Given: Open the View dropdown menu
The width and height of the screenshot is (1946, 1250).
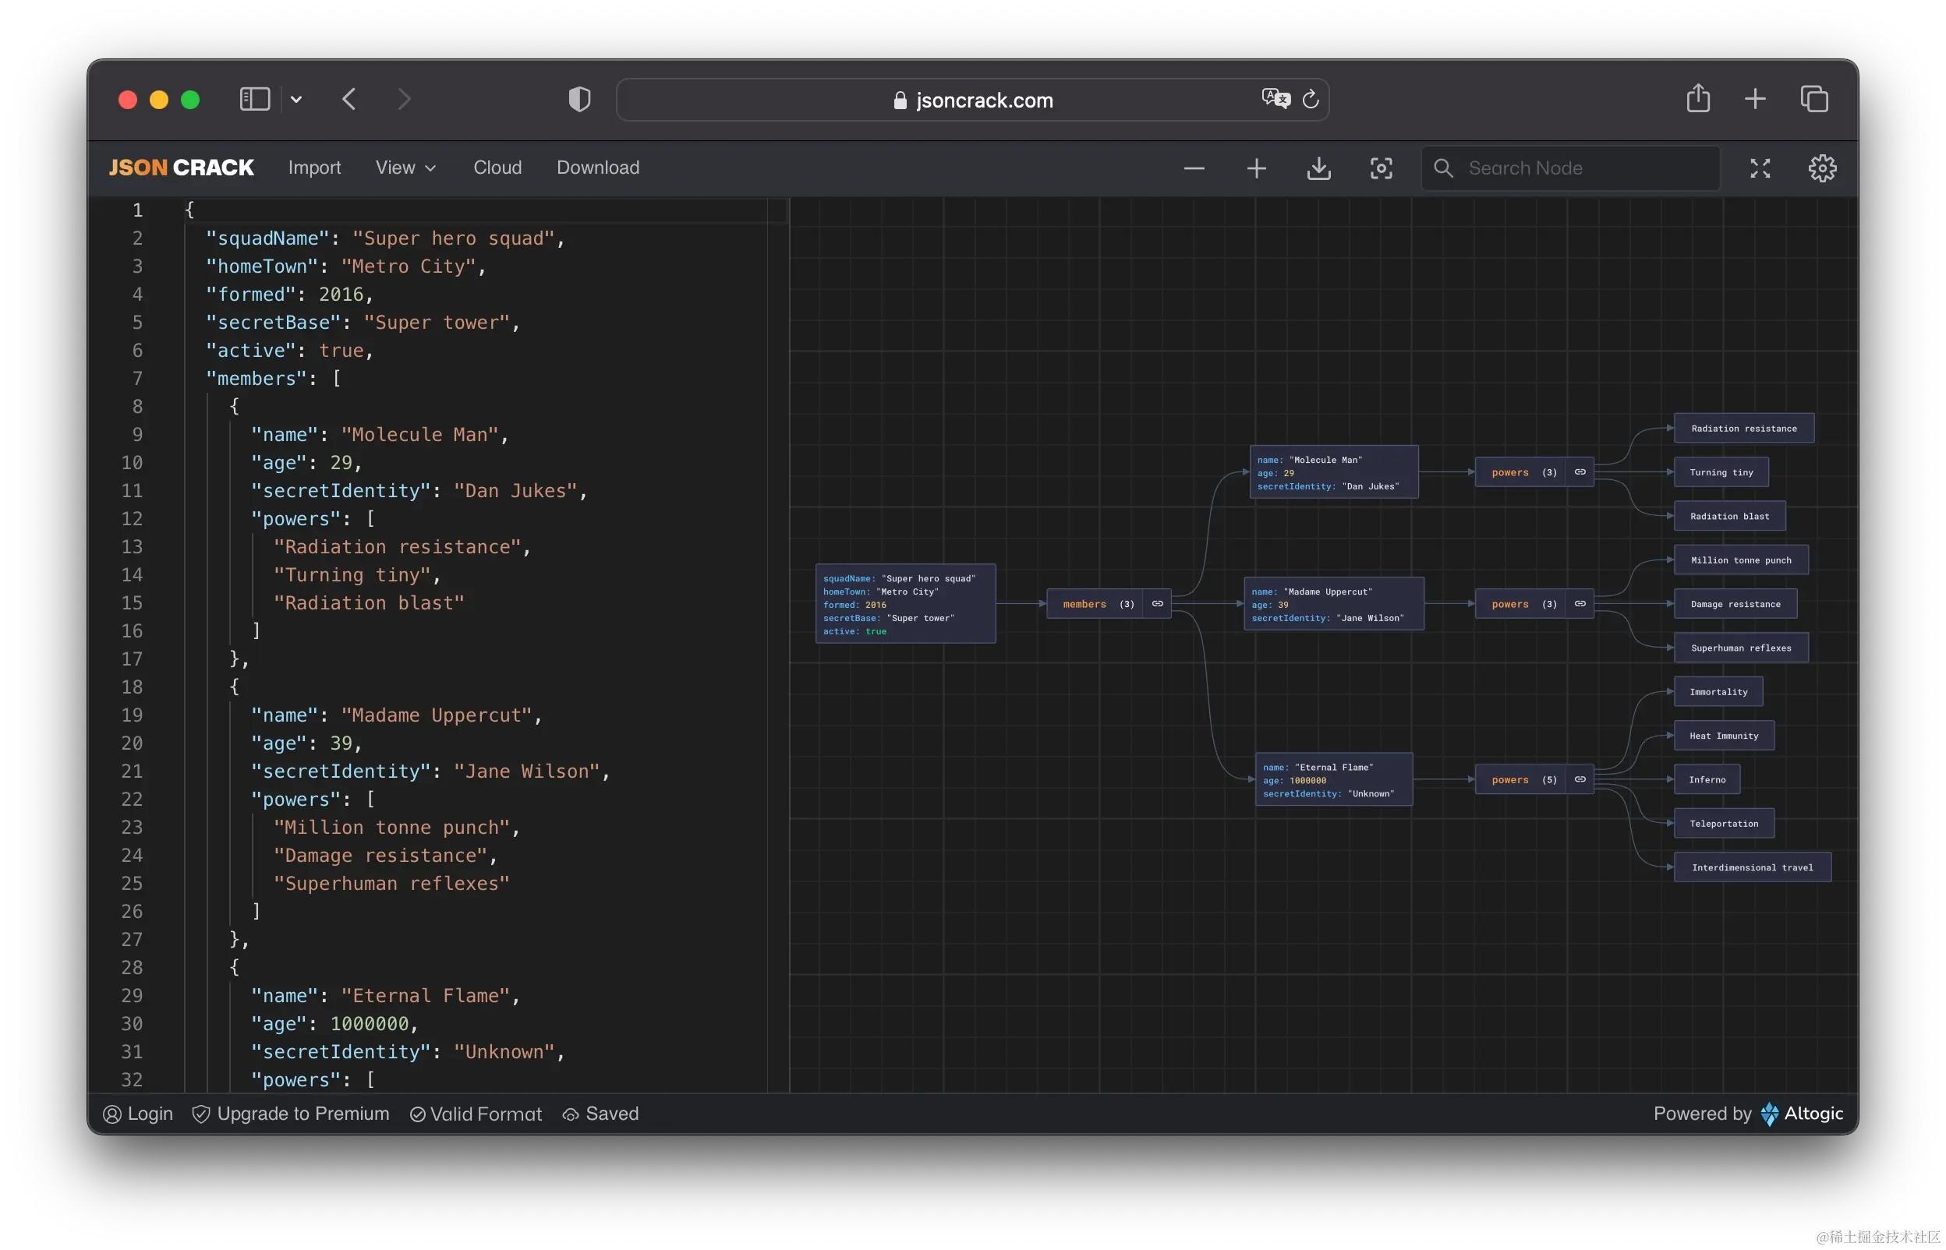Looking at the screenshot, I should [405, 168].
